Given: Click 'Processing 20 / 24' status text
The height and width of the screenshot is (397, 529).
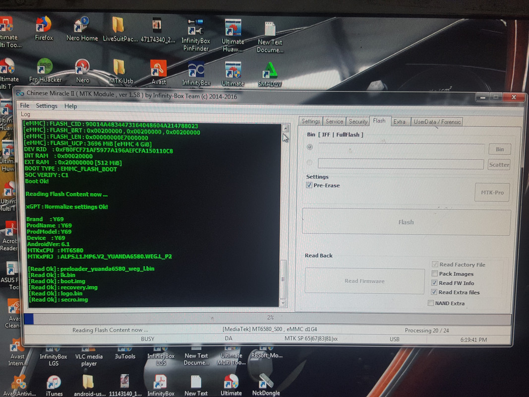Looking at the screenshot, I should click(x=427, y=330).
